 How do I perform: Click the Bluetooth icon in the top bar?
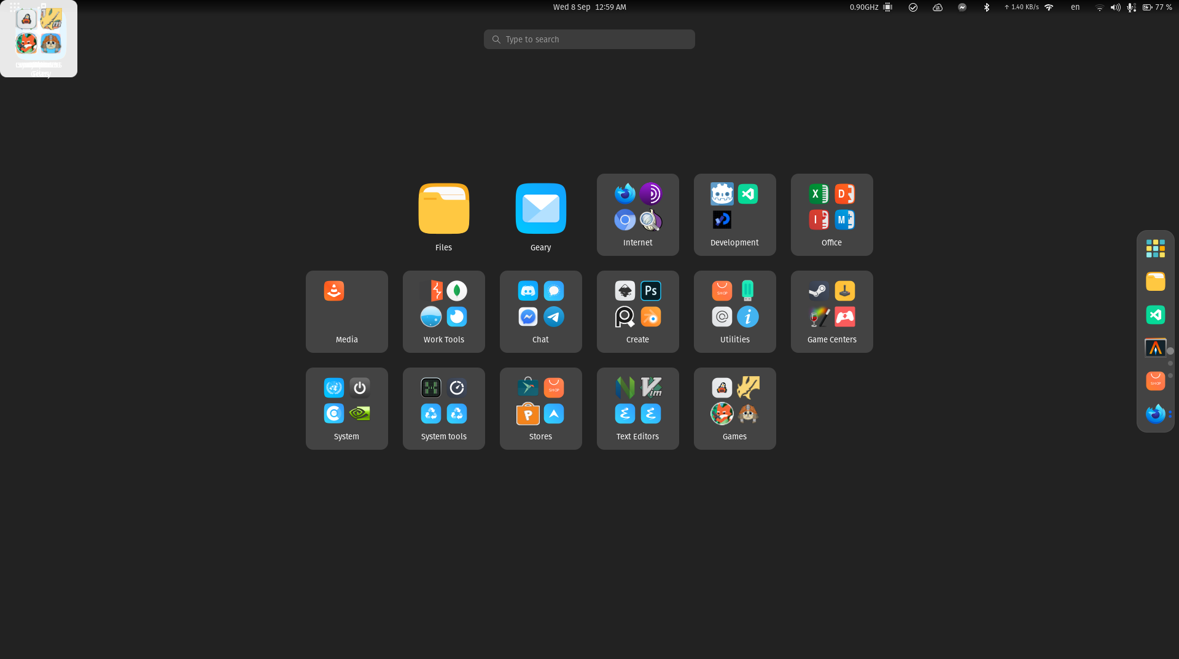(x=987, y=7)
